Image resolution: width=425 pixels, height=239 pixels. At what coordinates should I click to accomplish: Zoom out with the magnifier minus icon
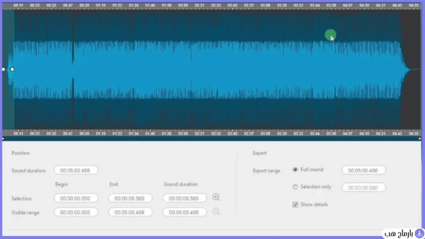click(216, 211)
